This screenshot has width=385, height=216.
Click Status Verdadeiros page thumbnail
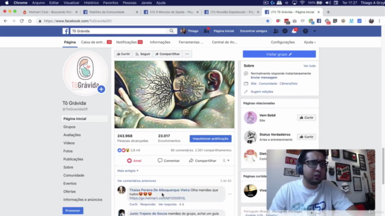point(250,137)
